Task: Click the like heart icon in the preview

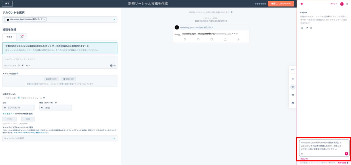Action: click(x=211, y=39)
